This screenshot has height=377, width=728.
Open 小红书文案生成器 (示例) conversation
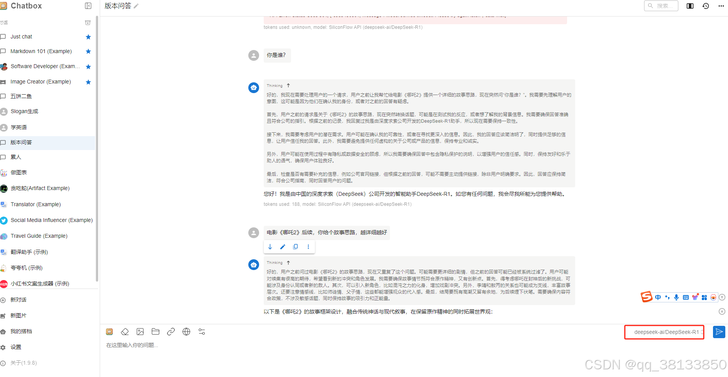point(47,284)
